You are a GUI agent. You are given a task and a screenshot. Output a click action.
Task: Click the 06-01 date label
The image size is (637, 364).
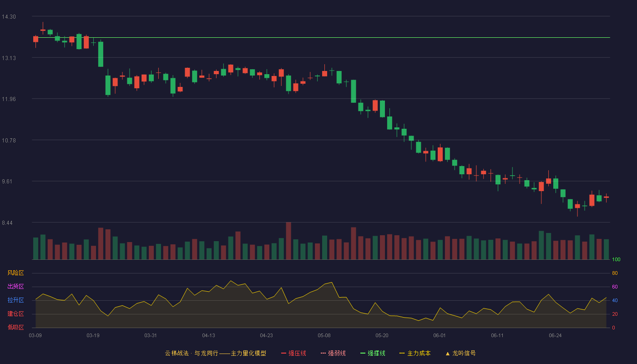[440, 335]
